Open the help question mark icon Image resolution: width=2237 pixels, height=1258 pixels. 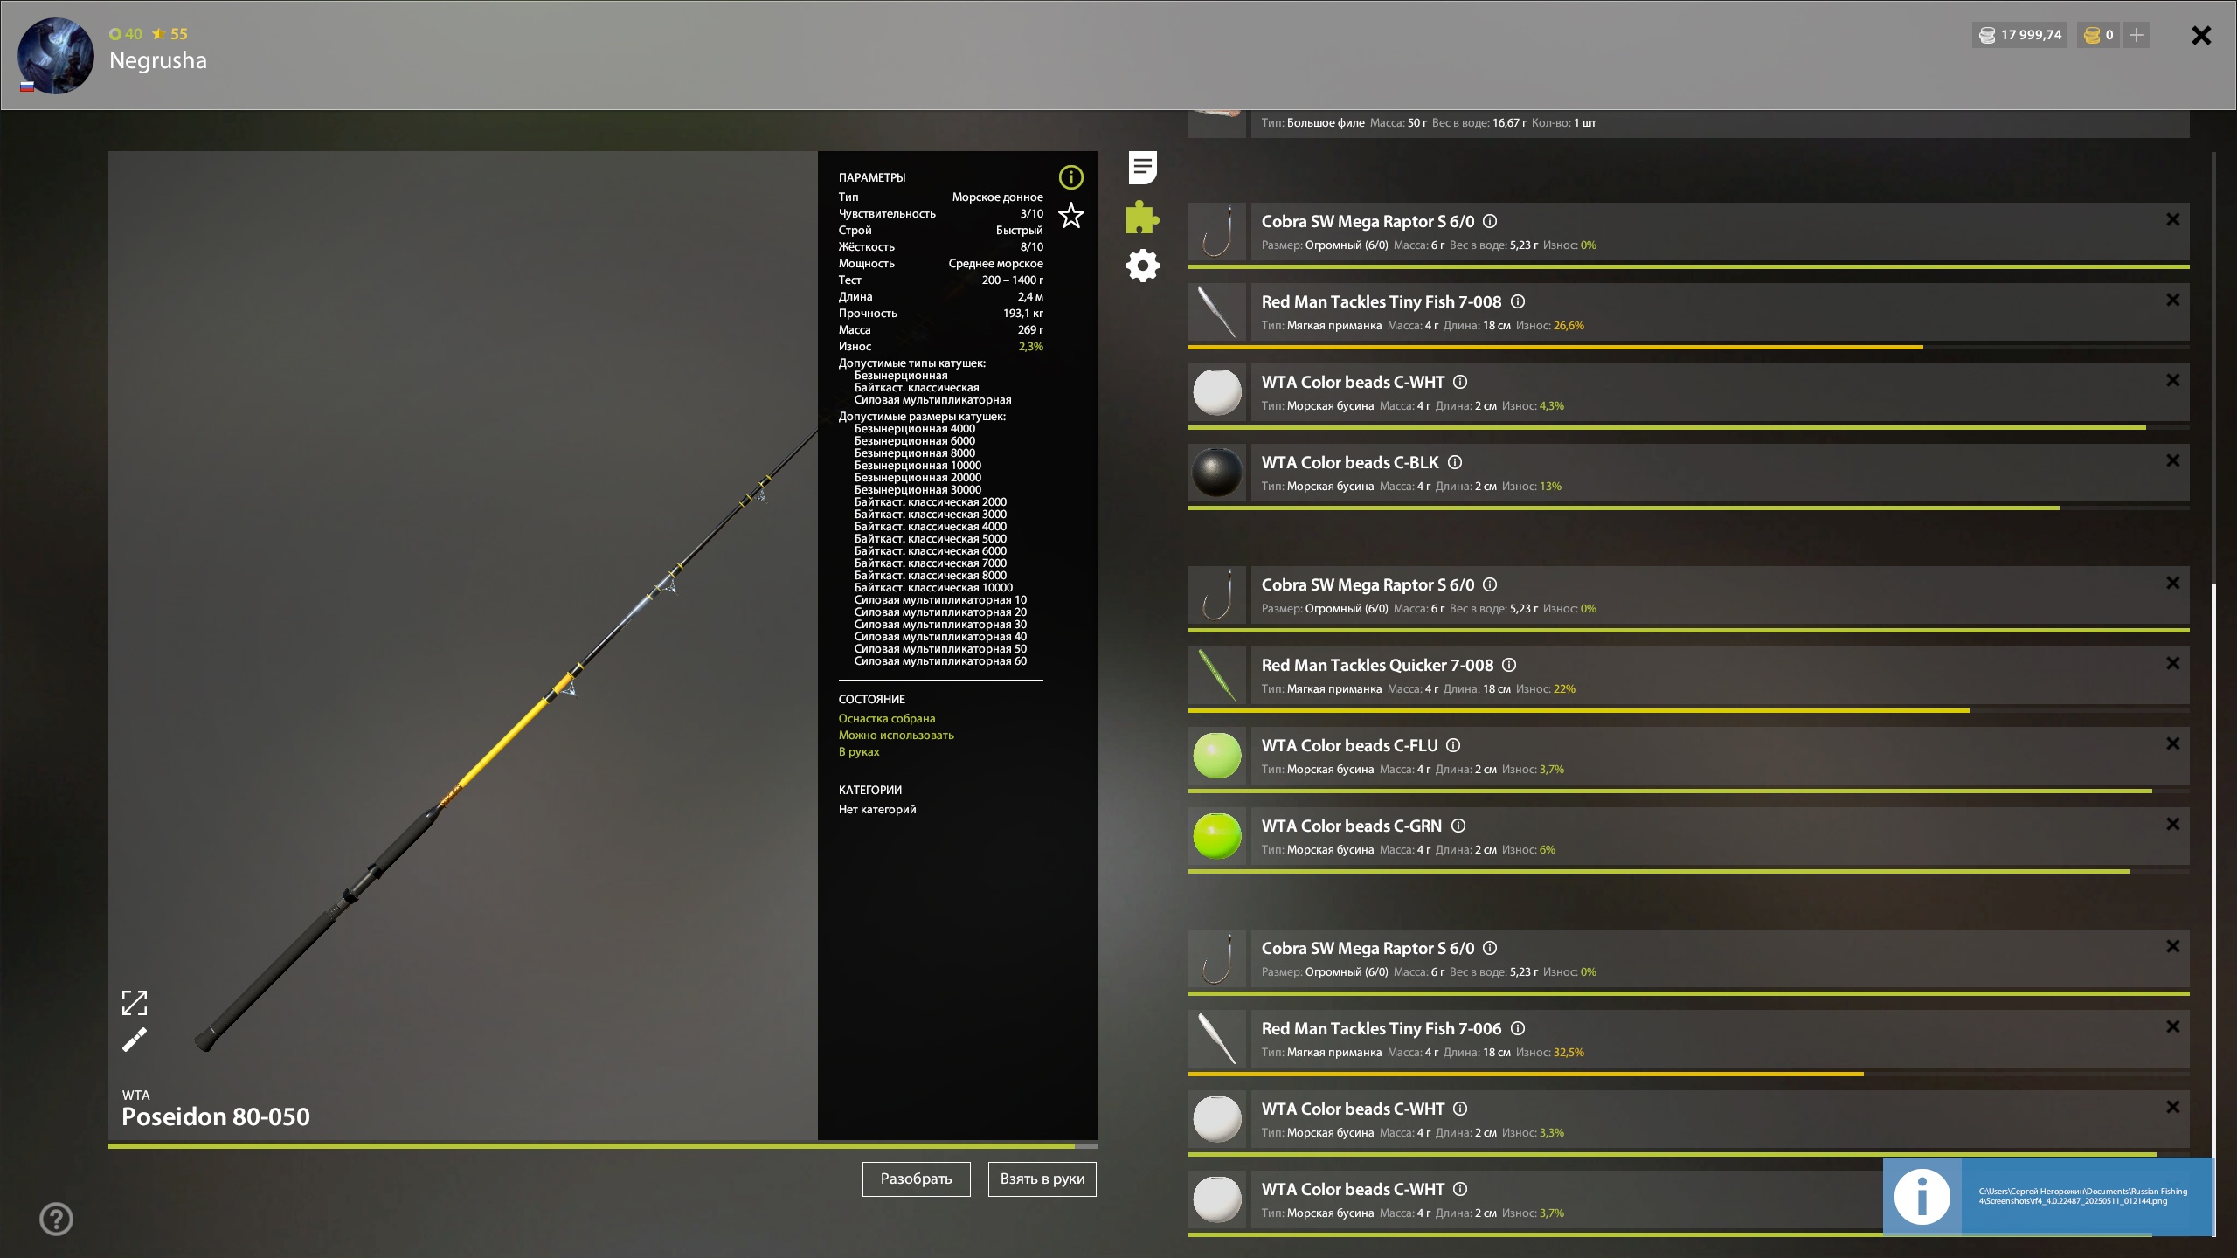point(57,1219)
